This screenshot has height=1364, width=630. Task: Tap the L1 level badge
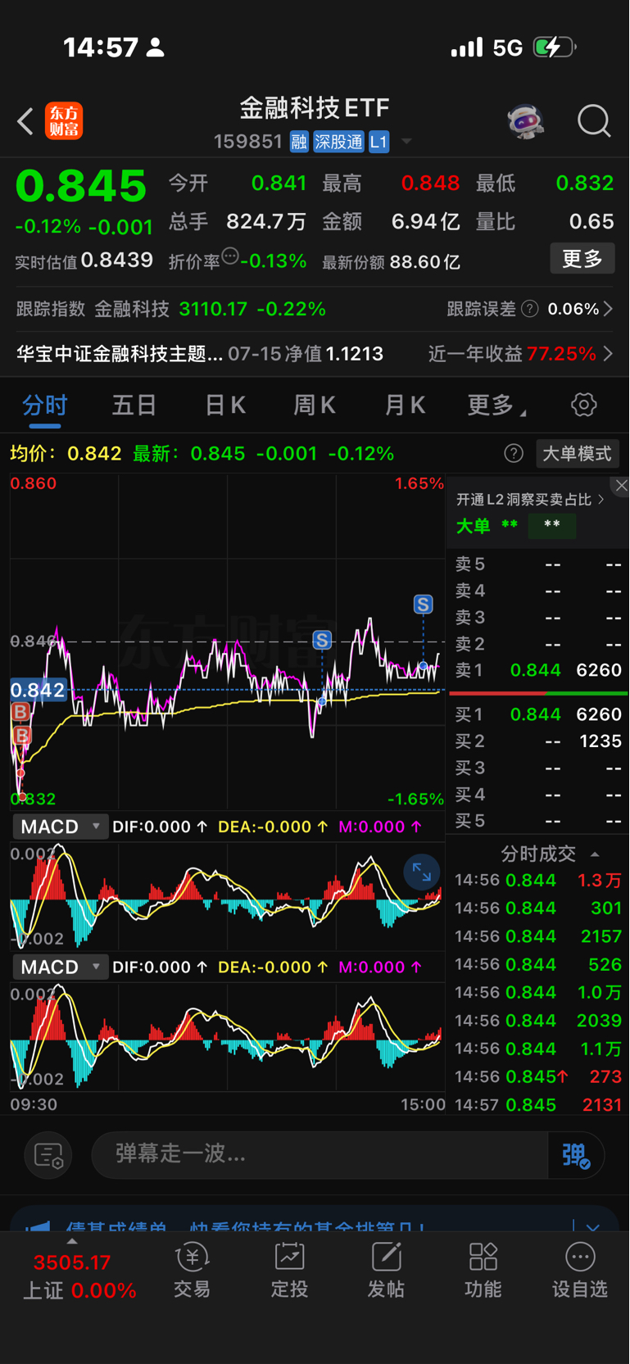click(x=378, y=142)
